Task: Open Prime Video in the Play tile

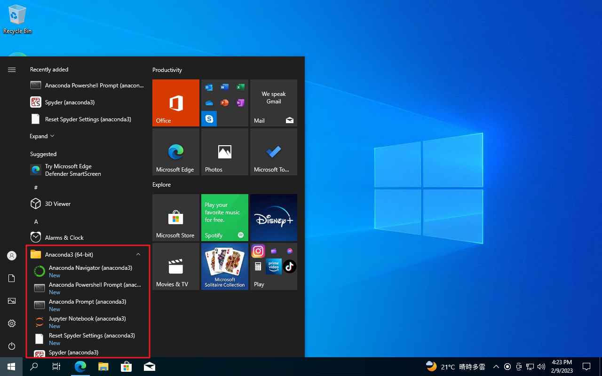Action: (274, 266)
